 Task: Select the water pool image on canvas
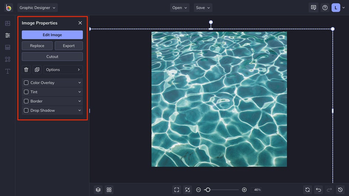coord(219,99)
